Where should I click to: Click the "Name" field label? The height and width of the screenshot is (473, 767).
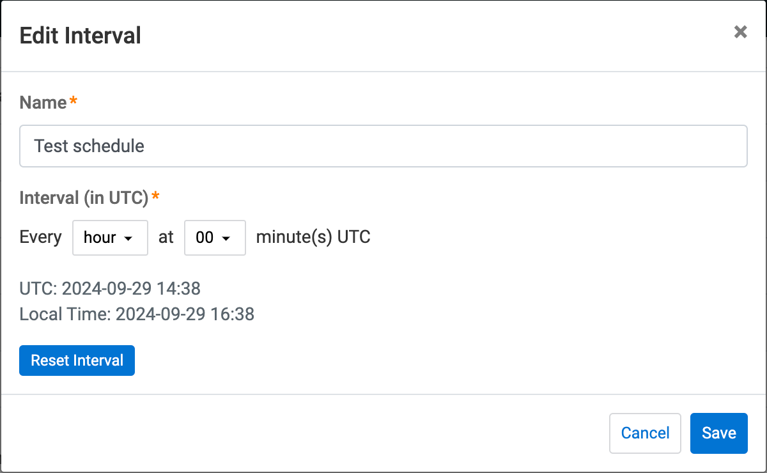coord(43,103)
